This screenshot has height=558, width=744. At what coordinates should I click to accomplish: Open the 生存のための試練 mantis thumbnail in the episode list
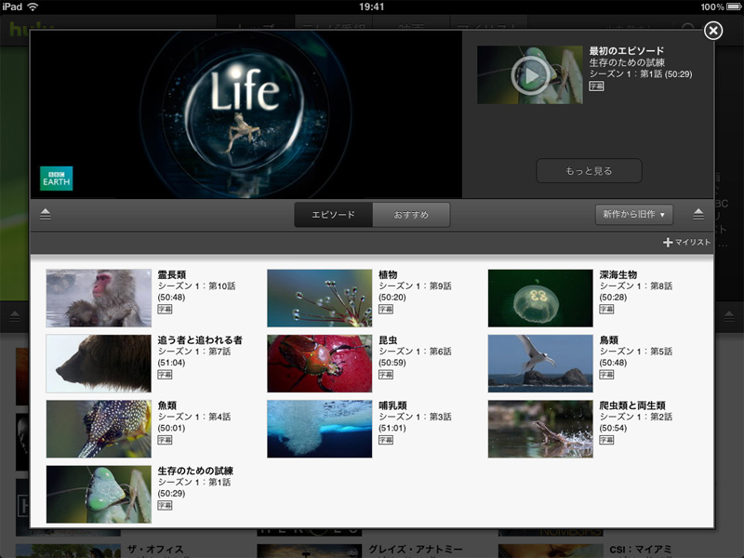(99, 495)
